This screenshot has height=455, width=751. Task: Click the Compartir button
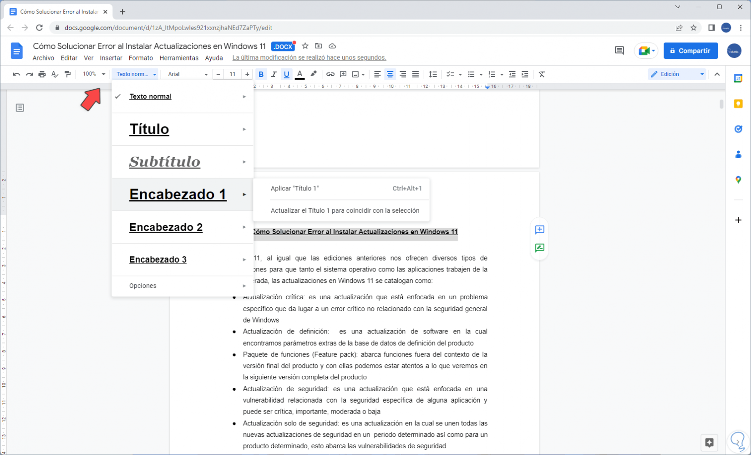[x=690, y=51]
